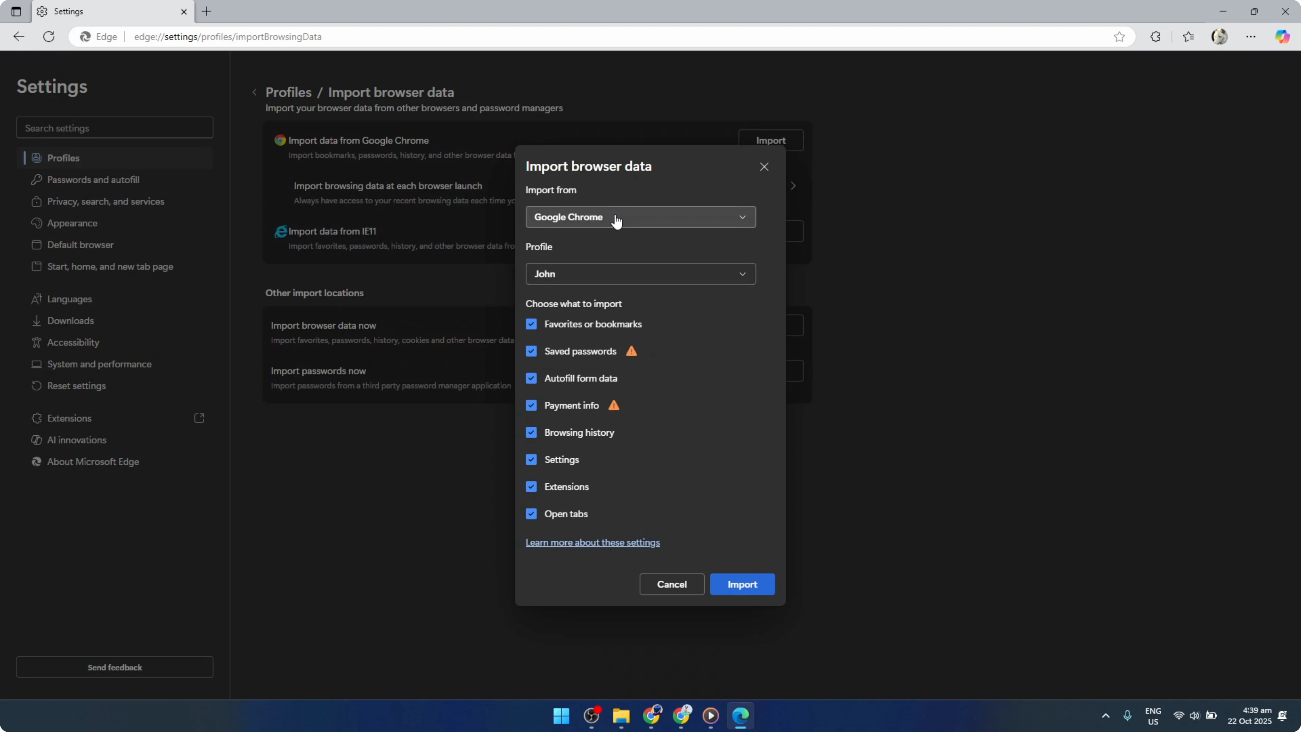Click the Profiles breadcrumb link
The image size is (1301, 732).
(x=288, y=92)
